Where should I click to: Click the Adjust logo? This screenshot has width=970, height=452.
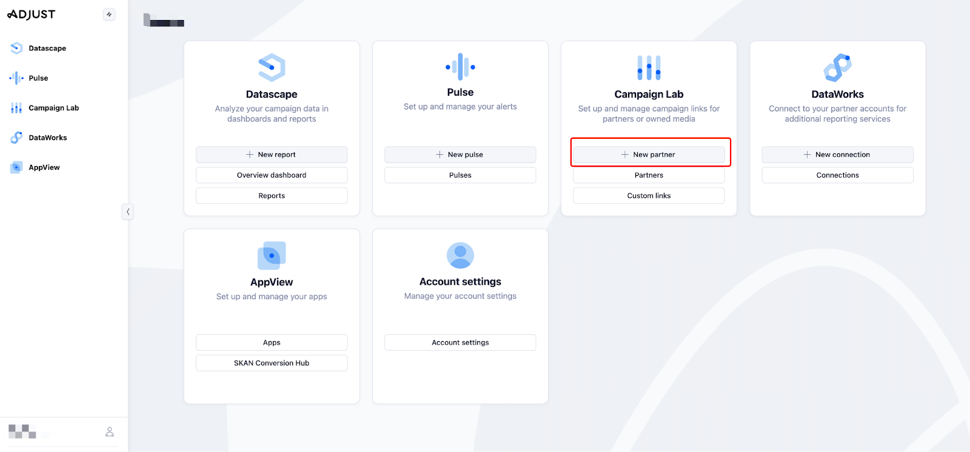click(31, 14)
